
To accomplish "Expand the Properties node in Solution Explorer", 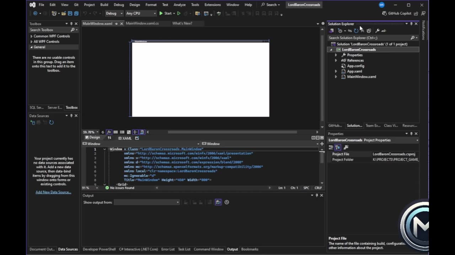I will pyautogui.click(x=336, y=55).
